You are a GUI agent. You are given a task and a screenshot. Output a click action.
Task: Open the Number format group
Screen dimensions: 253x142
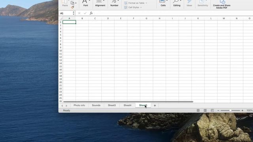click(114, 3)
